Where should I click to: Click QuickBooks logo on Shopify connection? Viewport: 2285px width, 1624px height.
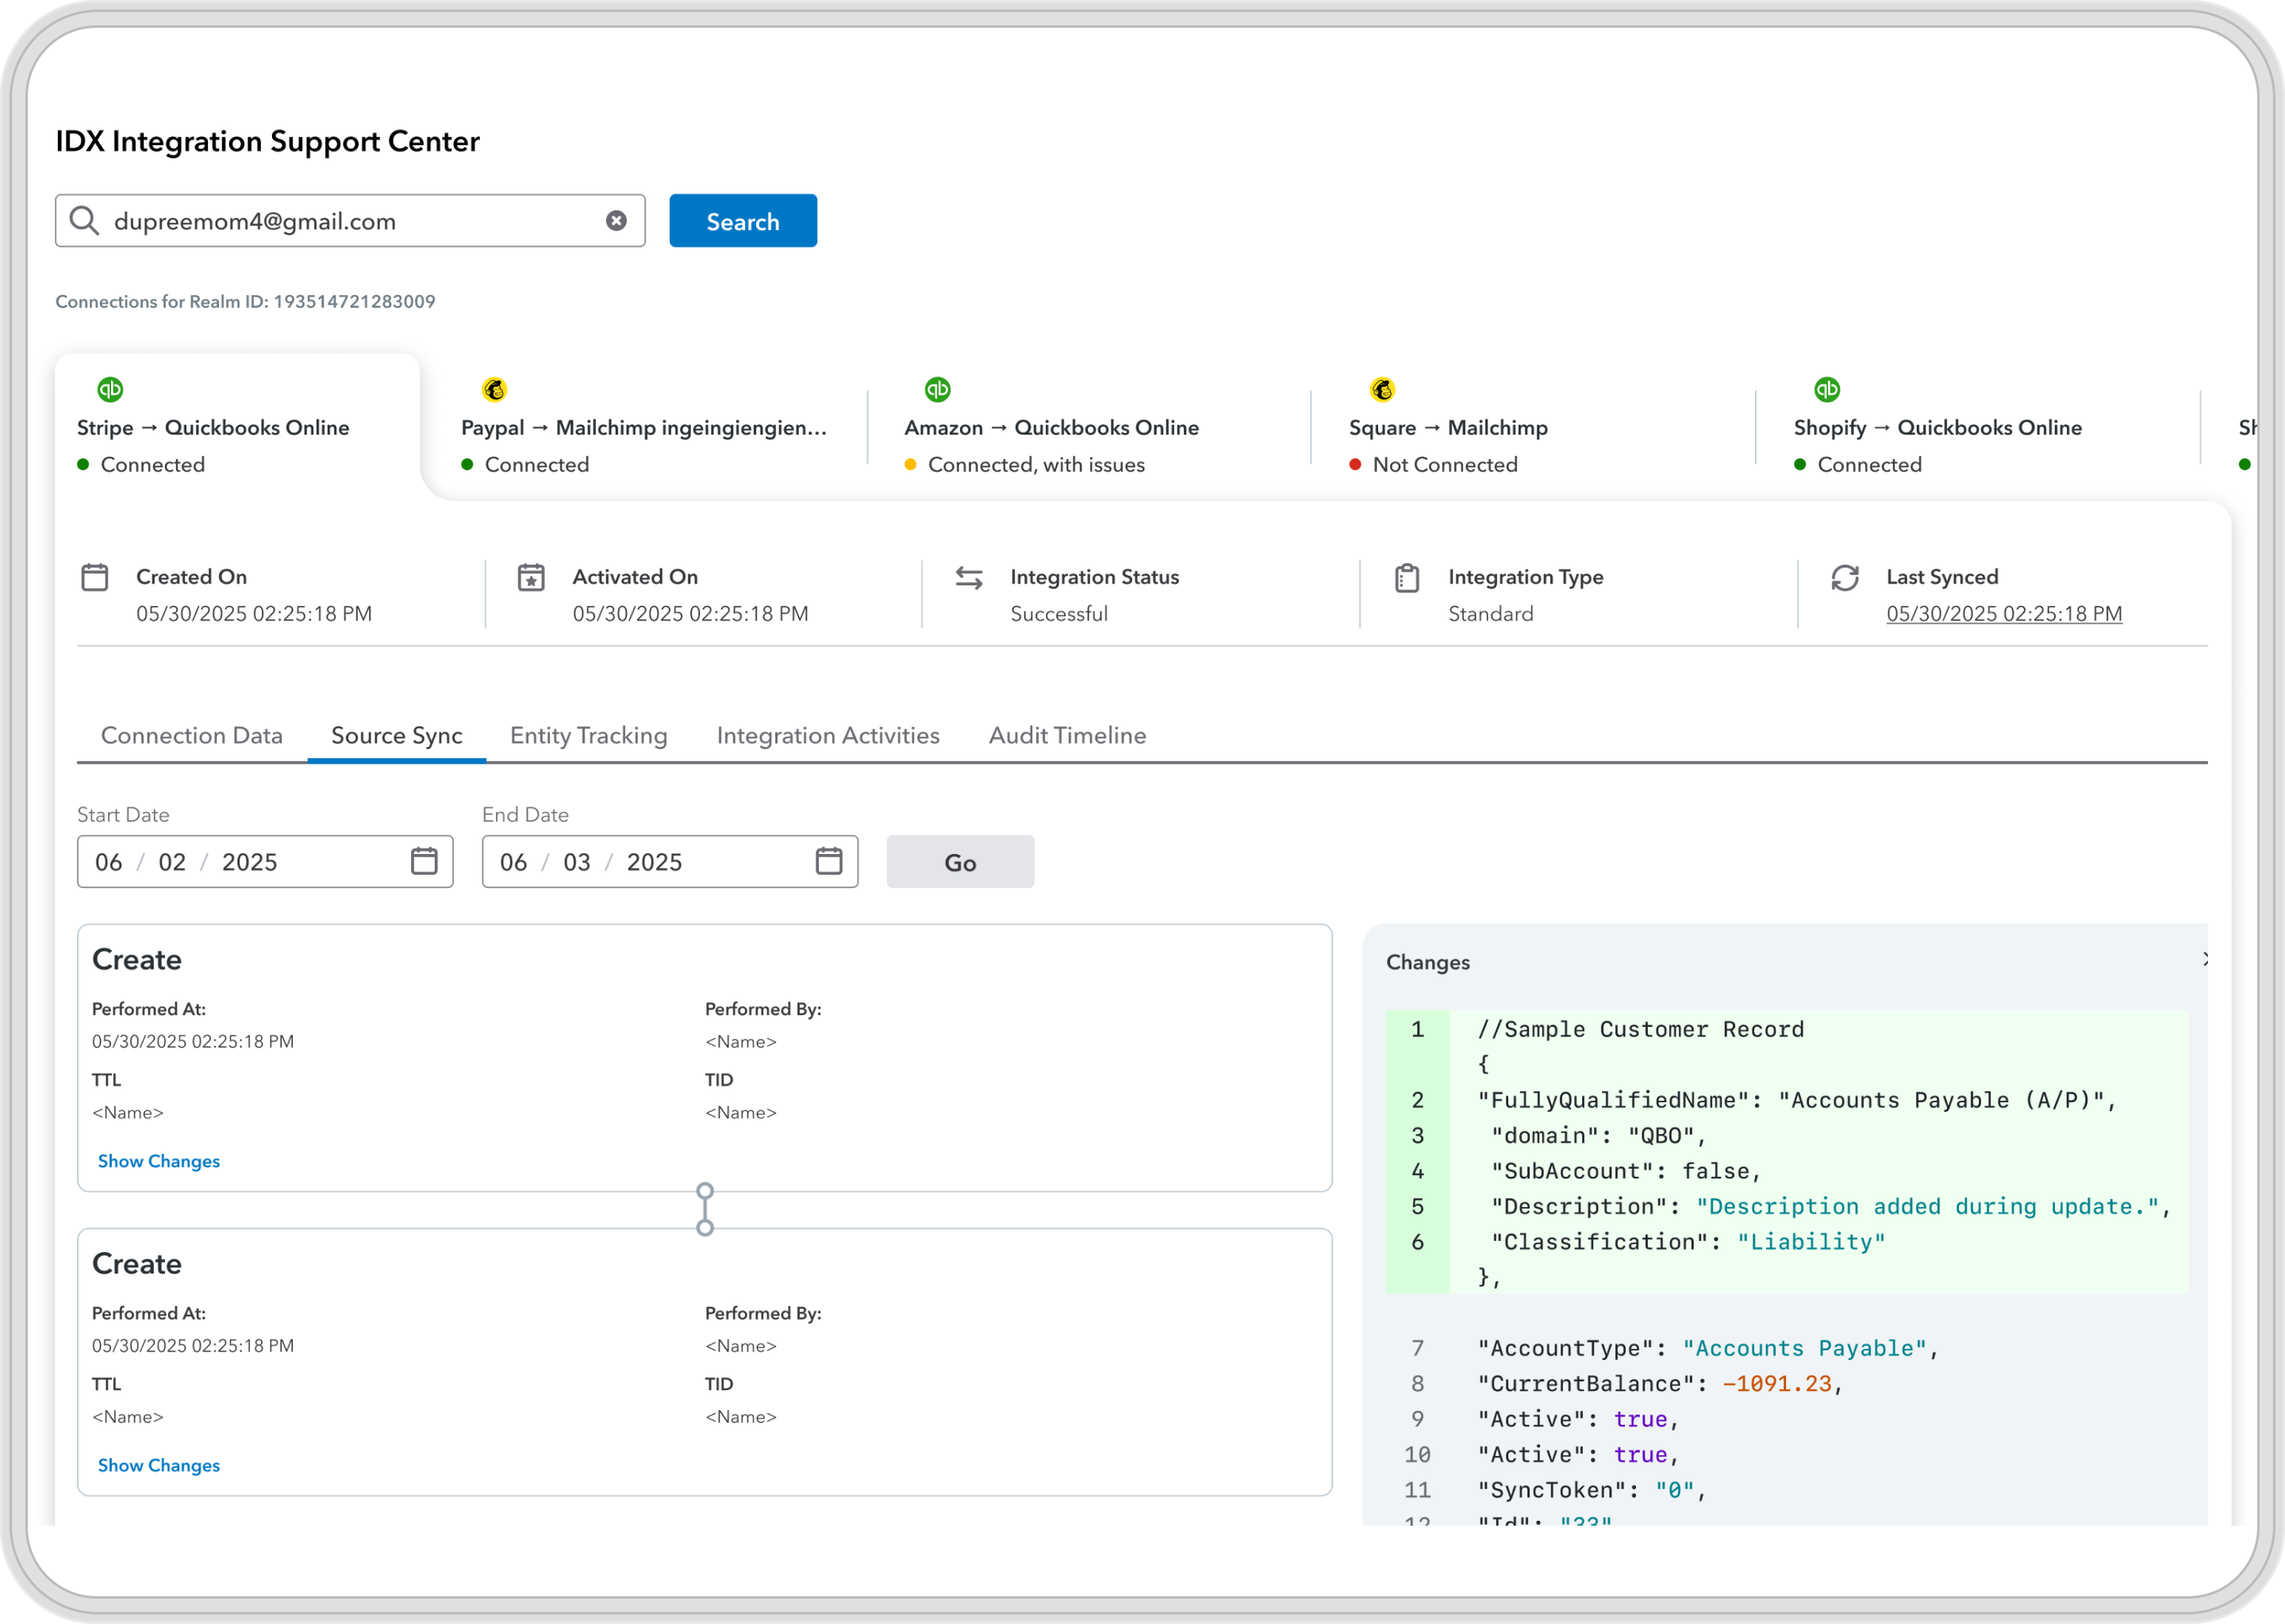pyautogui.click(x=1826, y=389)
